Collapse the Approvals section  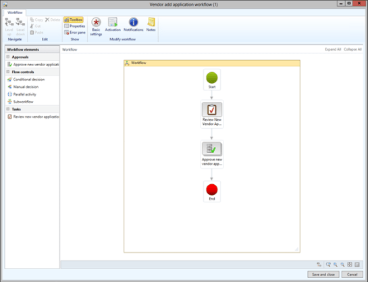8,57
